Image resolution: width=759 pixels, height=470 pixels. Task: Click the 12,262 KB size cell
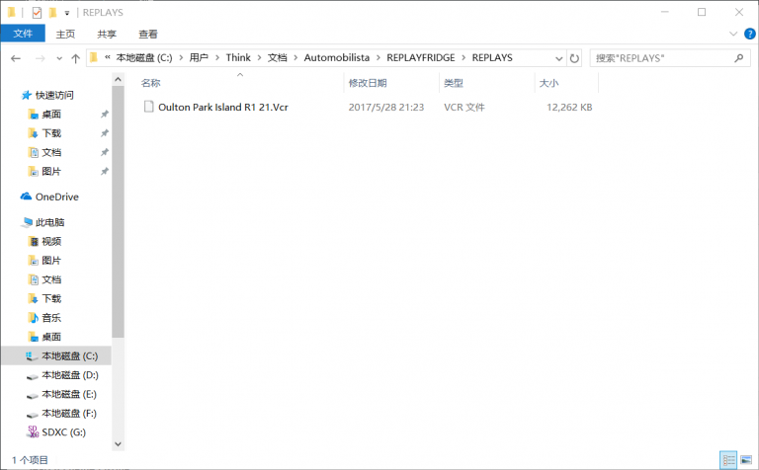click(x=569, y=108)
